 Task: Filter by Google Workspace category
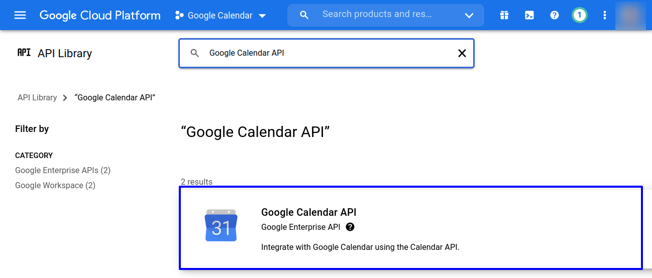[x=55, y=185]
